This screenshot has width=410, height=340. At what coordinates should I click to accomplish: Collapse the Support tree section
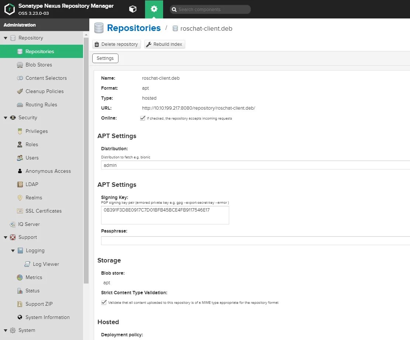point(6,237)
